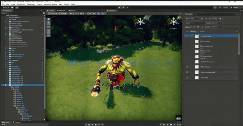Click the red warning icon in the Hierarchy list
This screenshot has height=126, width=243.
point(41,24)
